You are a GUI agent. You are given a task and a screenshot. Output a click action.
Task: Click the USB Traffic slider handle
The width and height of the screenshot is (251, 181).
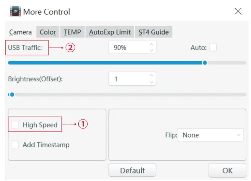click(205, 63)
